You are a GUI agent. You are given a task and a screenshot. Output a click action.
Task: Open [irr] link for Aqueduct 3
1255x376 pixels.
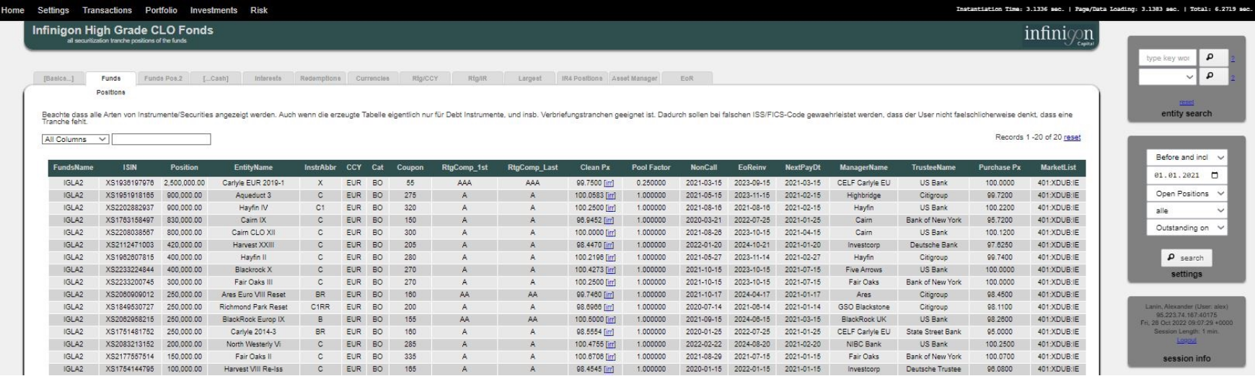[x=610, y=195]
